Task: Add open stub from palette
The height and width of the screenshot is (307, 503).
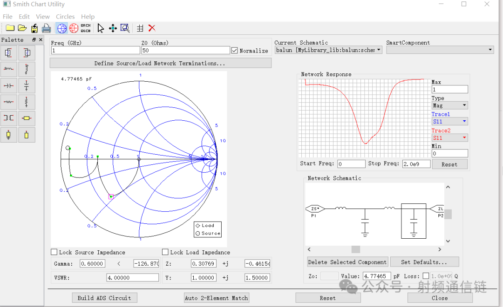Action: click(27, 135)
